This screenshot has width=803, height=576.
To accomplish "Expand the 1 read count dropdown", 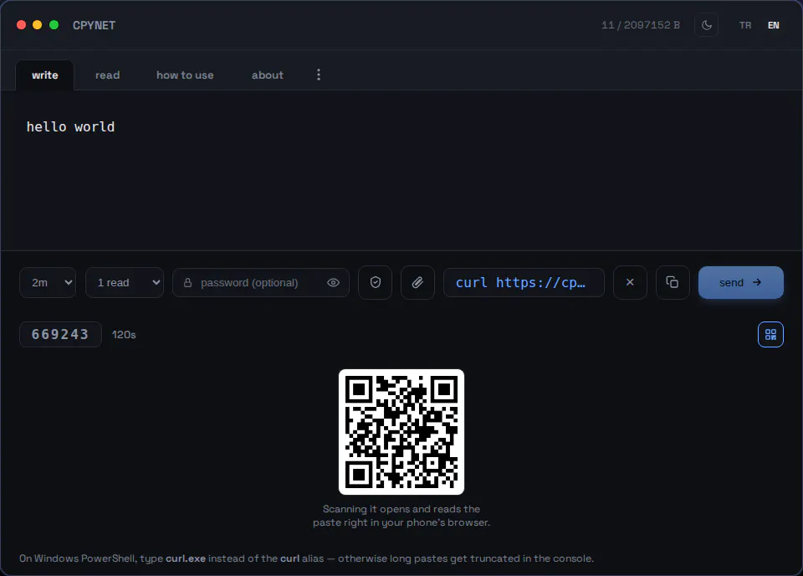I will coord(125,282).
